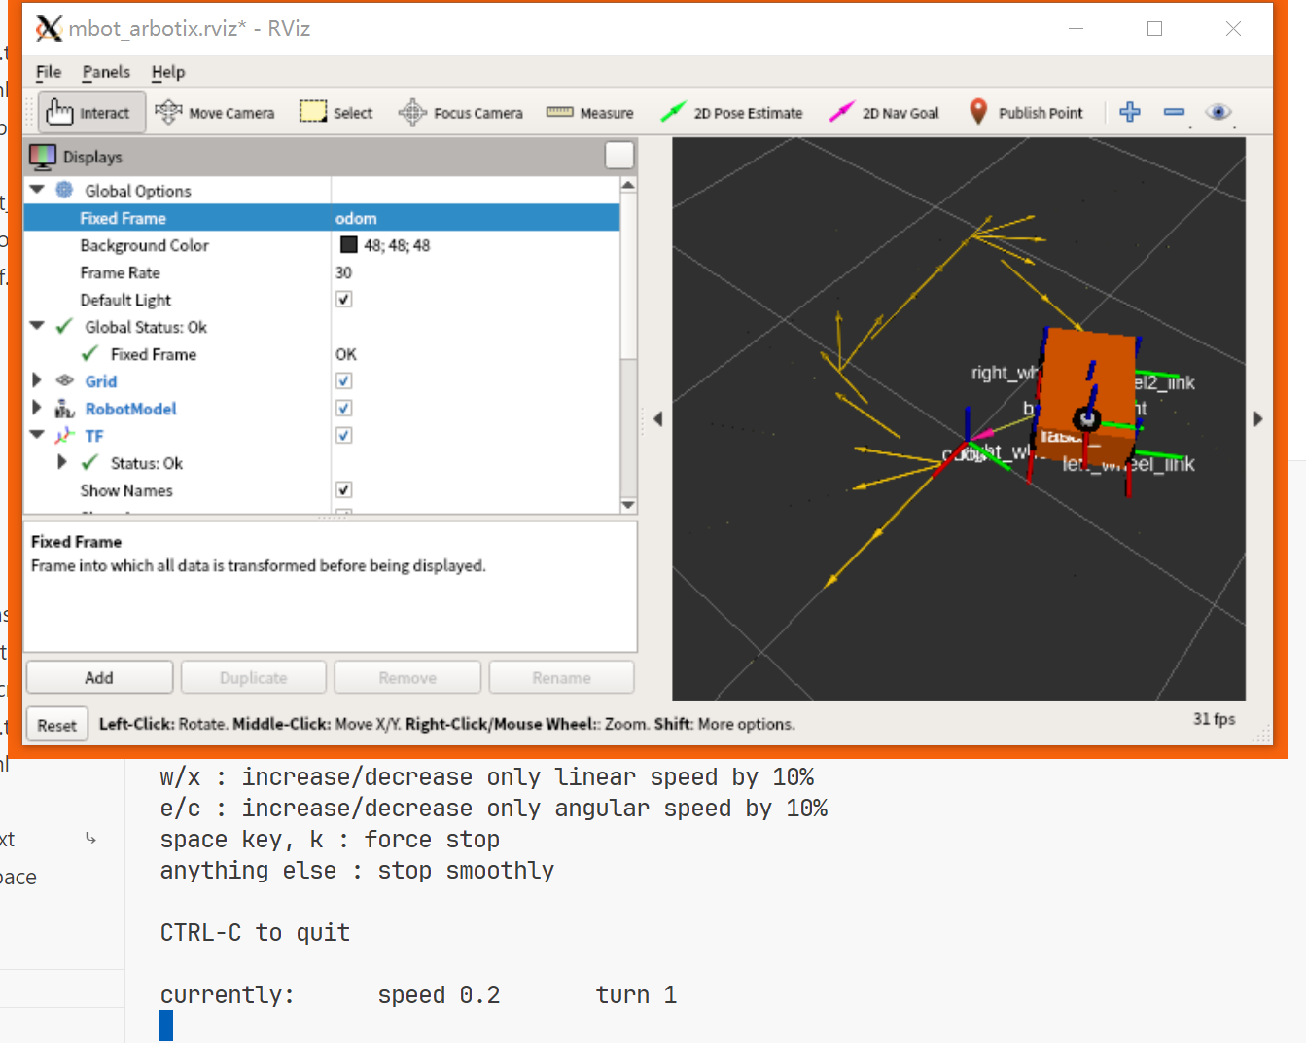Minimize the RViz window
Image resolution: width=1306 pixels, height=1043 pixels.
1076,29
